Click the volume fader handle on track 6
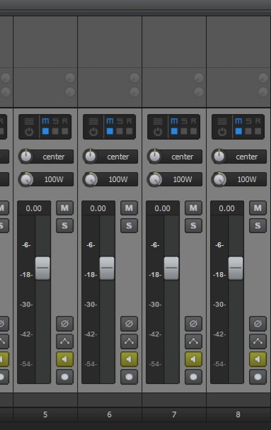271x430 pixels. [107, 268]
